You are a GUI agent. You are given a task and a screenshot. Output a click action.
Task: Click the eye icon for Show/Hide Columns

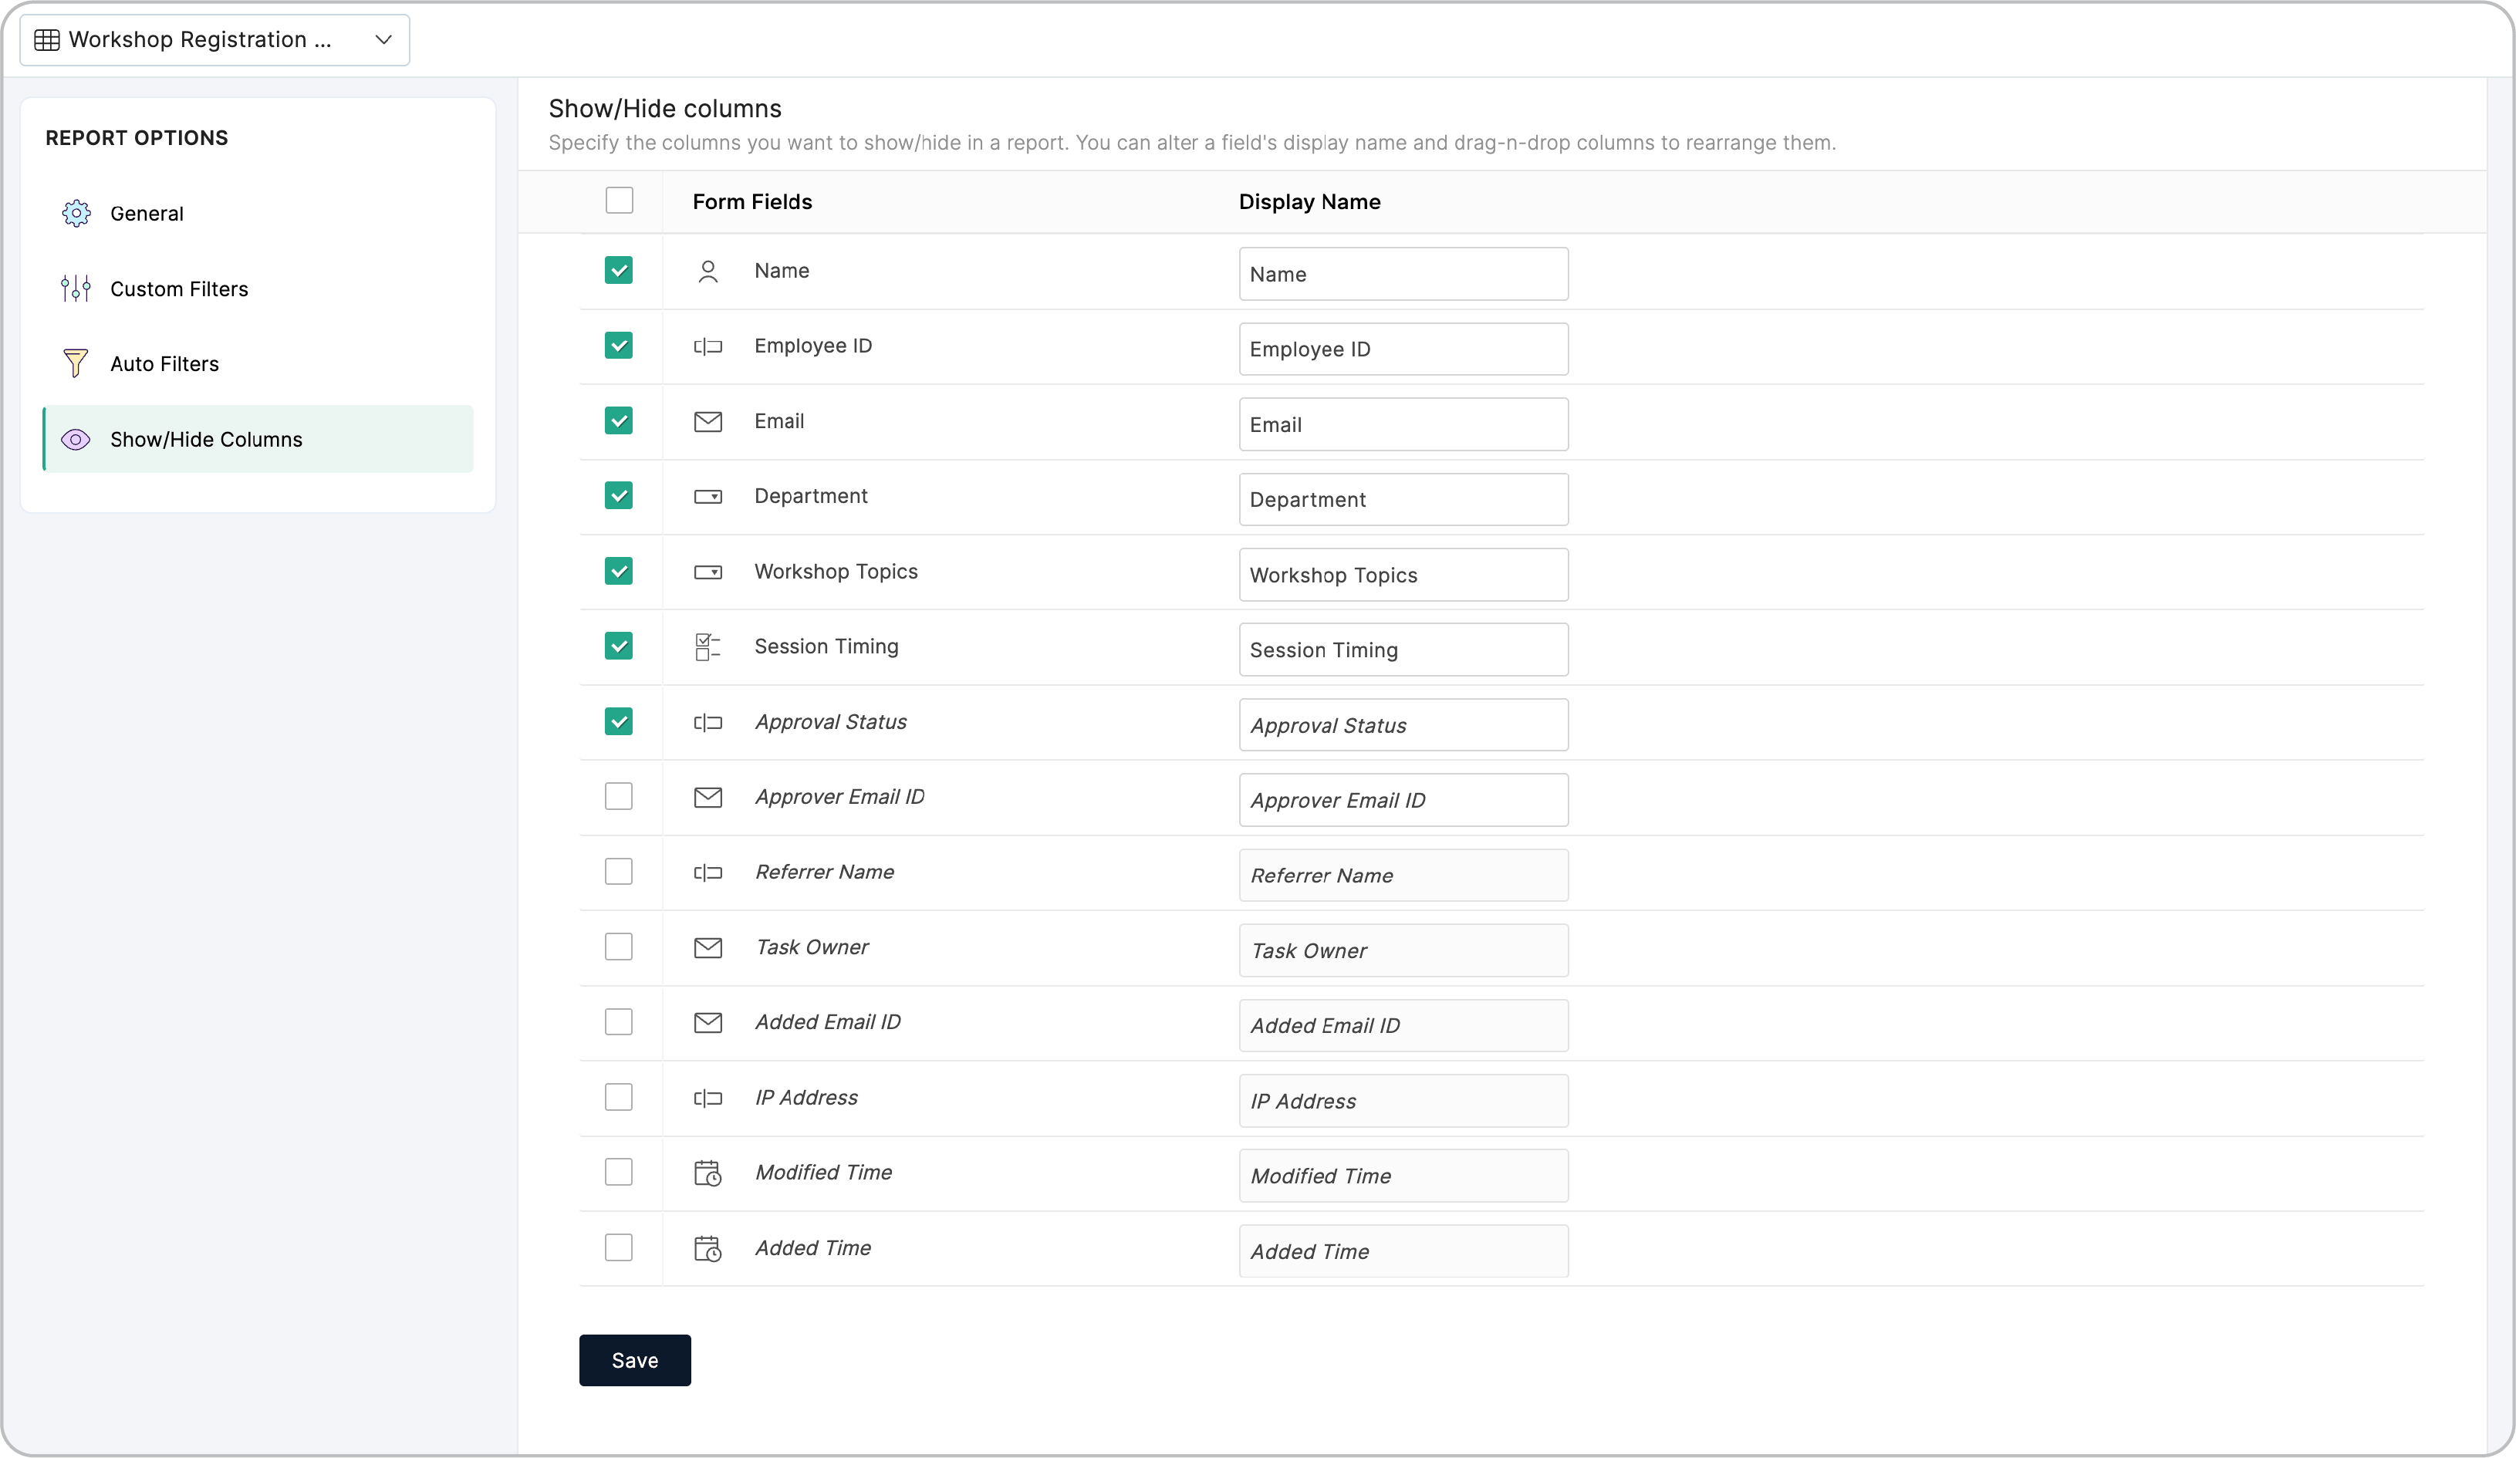click(76, 439)
